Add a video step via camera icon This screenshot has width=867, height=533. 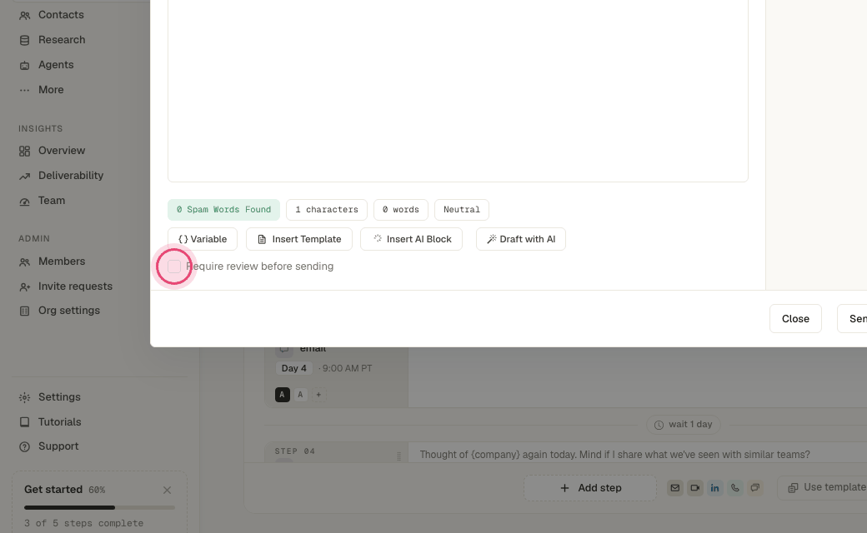695,488
